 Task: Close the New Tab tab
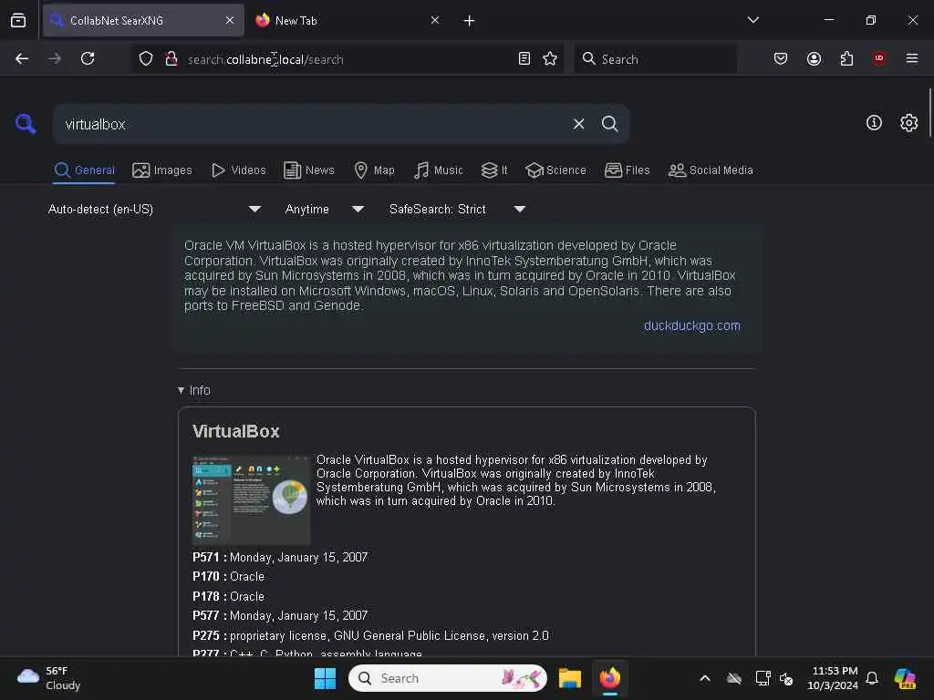point(435,20)
